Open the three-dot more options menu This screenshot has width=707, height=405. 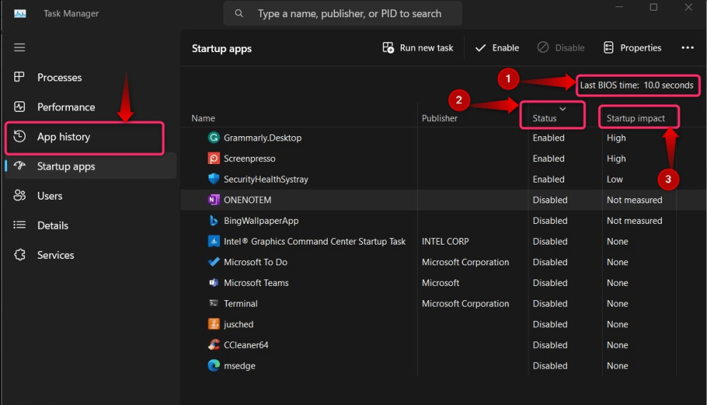click(x=687, y=48)
